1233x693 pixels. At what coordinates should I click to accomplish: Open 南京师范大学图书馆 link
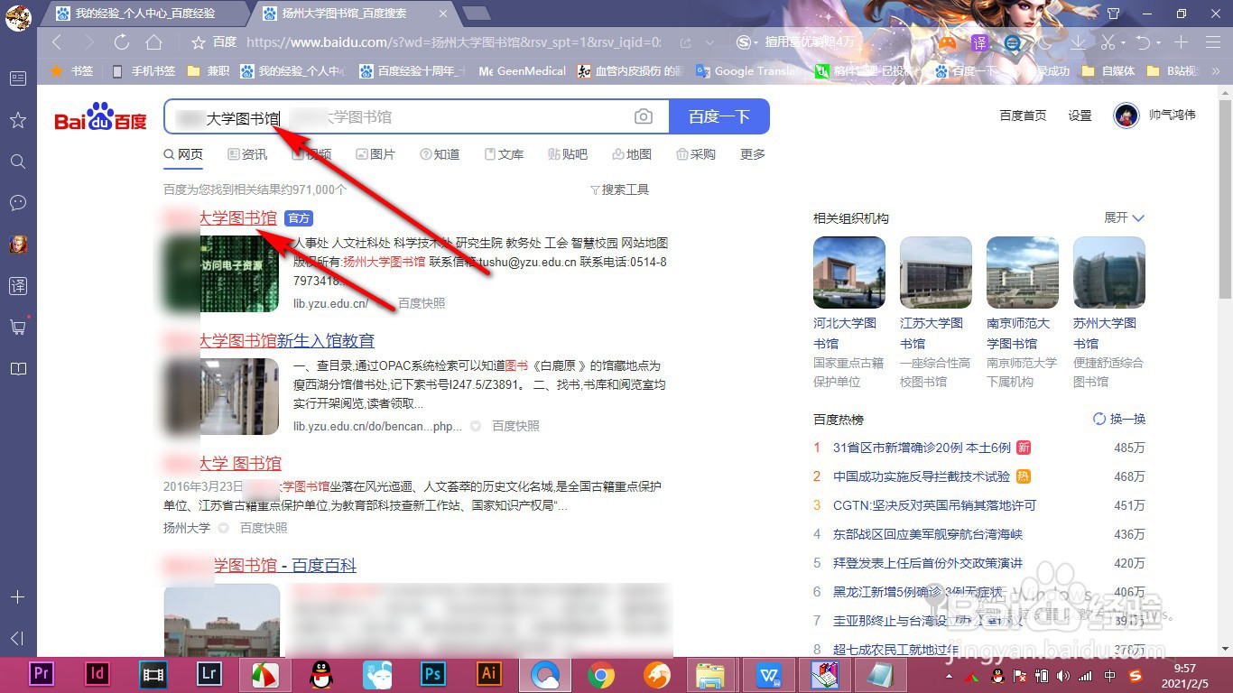coord(1018,333)
